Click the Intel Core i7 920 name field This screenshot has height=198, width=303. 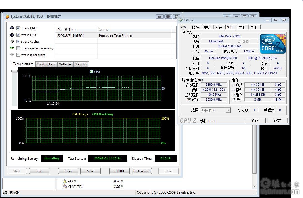[x=229, y=36]
